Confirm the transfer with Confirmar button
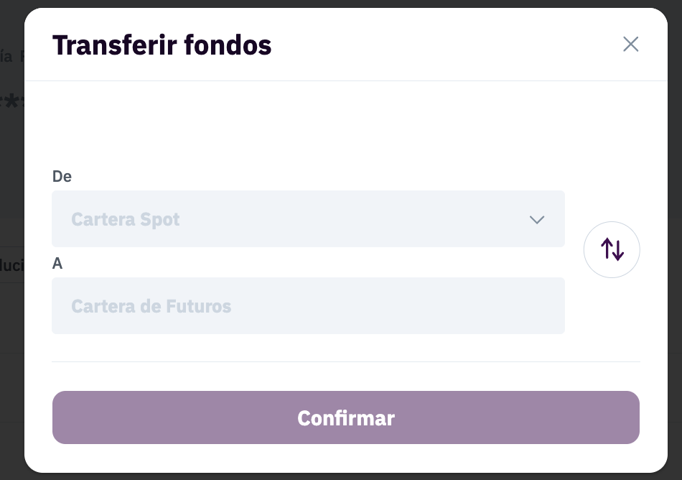Image resolution: width=682 pixels, height=480 pixels. click(346, 417)
